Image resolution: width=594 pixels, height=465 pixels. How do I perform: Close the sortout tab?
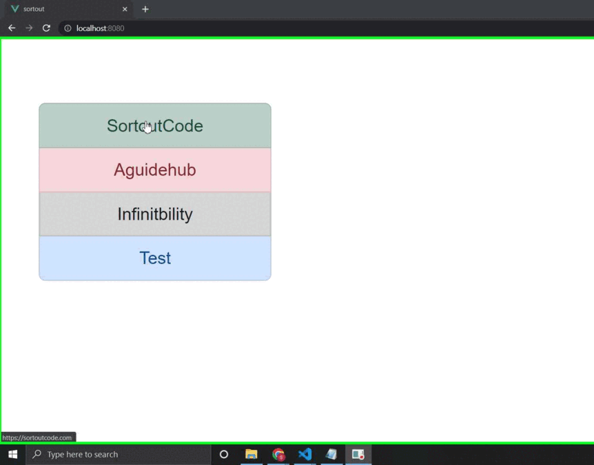pos(125,9)
